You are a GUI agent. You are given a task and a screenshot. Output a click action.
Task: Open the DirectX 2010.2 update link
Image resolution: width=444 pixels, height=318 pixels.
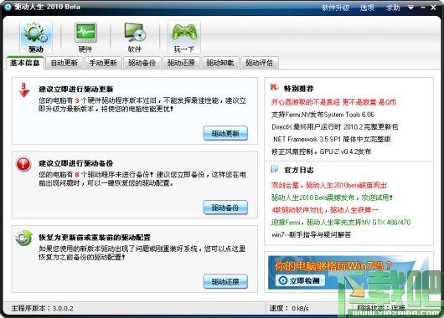335,126
